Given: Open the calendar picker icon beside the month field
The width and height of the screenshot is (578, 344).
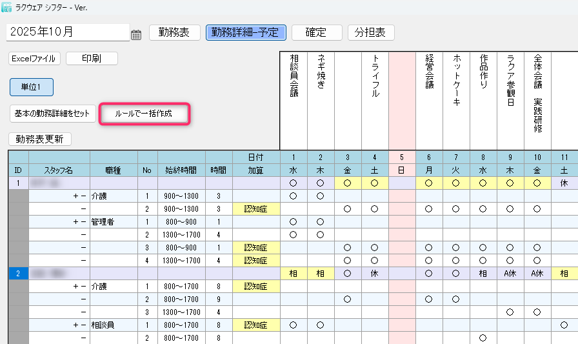Looking at the screenshot, I should (136, 34).
